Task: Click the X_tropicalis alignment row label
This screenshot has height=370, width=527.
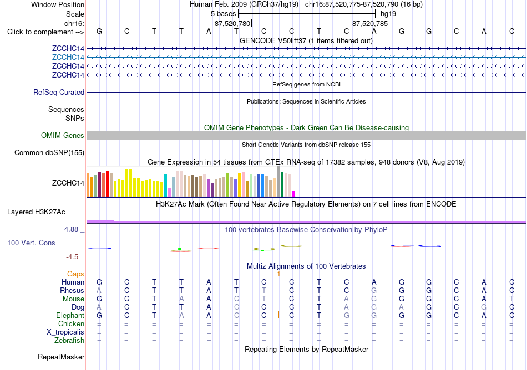Action: coord(65,332)
